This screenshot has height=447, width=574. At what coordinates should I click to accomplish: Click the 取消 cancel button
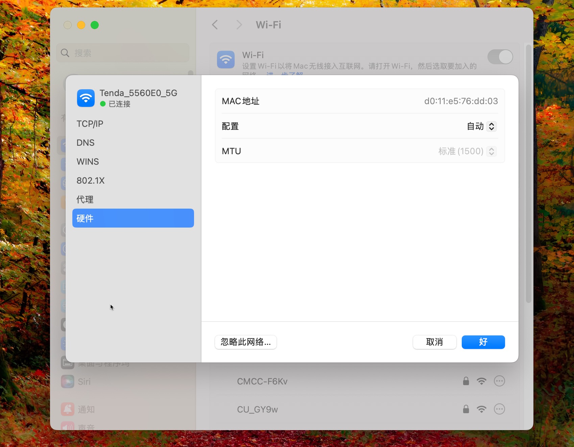pyautogui.click(x=434, y=342)
